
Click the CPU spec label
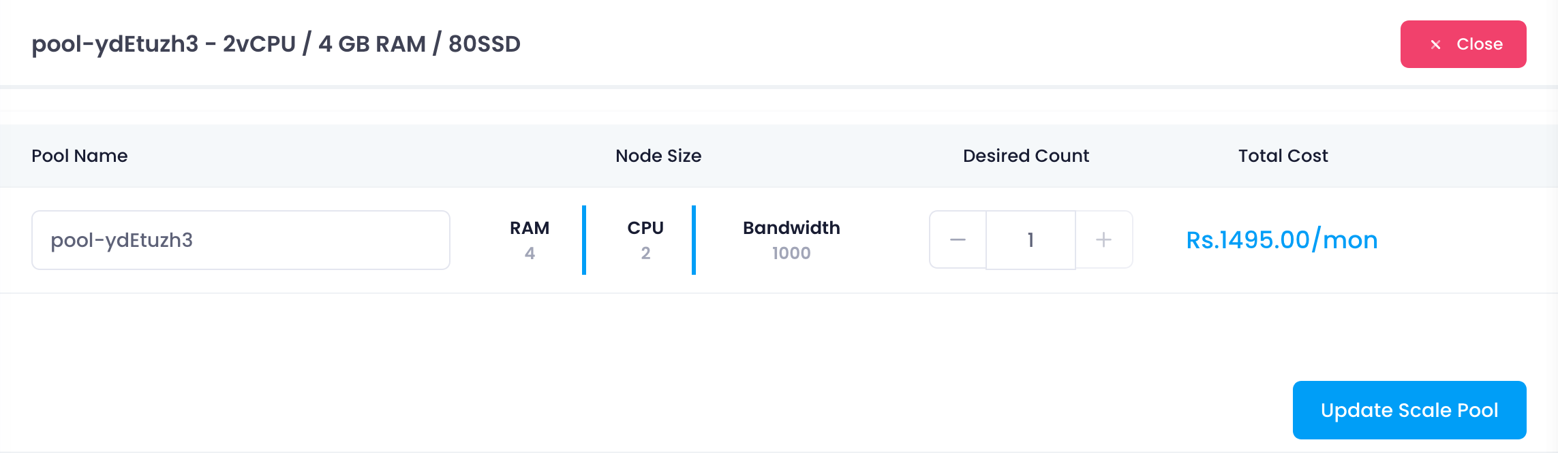pos(645,228)
